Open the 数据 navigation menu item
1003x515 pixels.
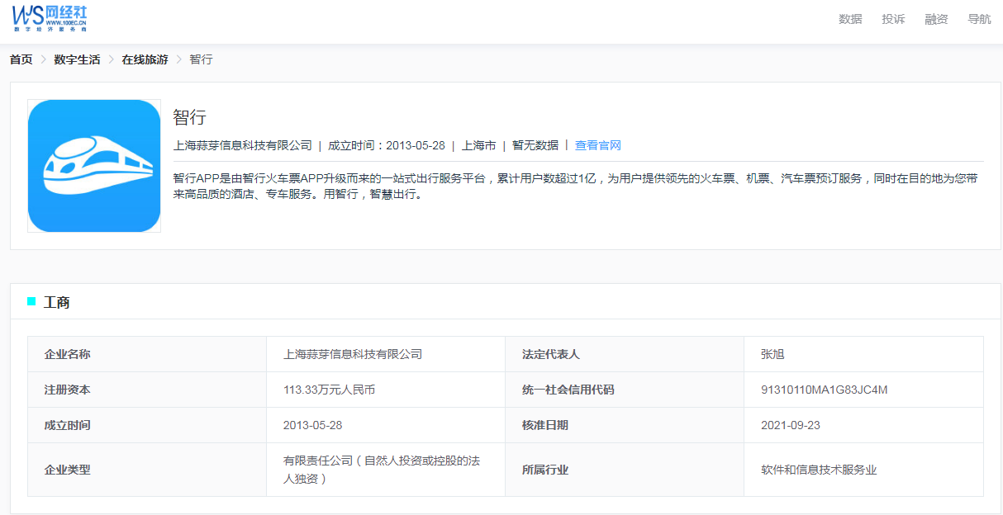point(850,19)
